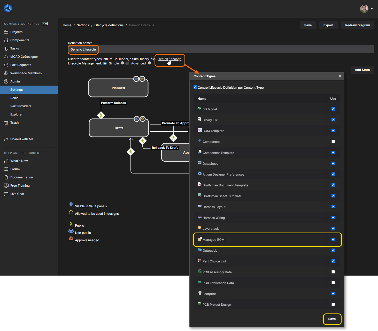Image resolution: width=378 pixels, height=331 pixels.
Task: Check the PCB Assembly Data checkbox
Action: click(333, 272)
